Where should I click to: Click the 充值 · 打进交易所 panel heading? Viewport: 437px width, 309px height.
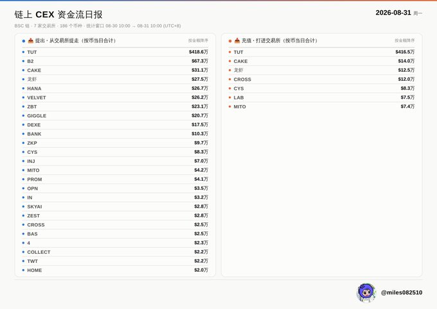point(280,40)
